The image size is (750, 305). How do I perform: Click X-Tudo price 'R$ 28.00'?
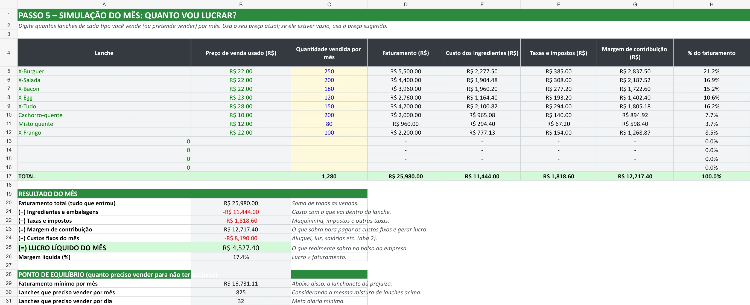tap(241, 106)
